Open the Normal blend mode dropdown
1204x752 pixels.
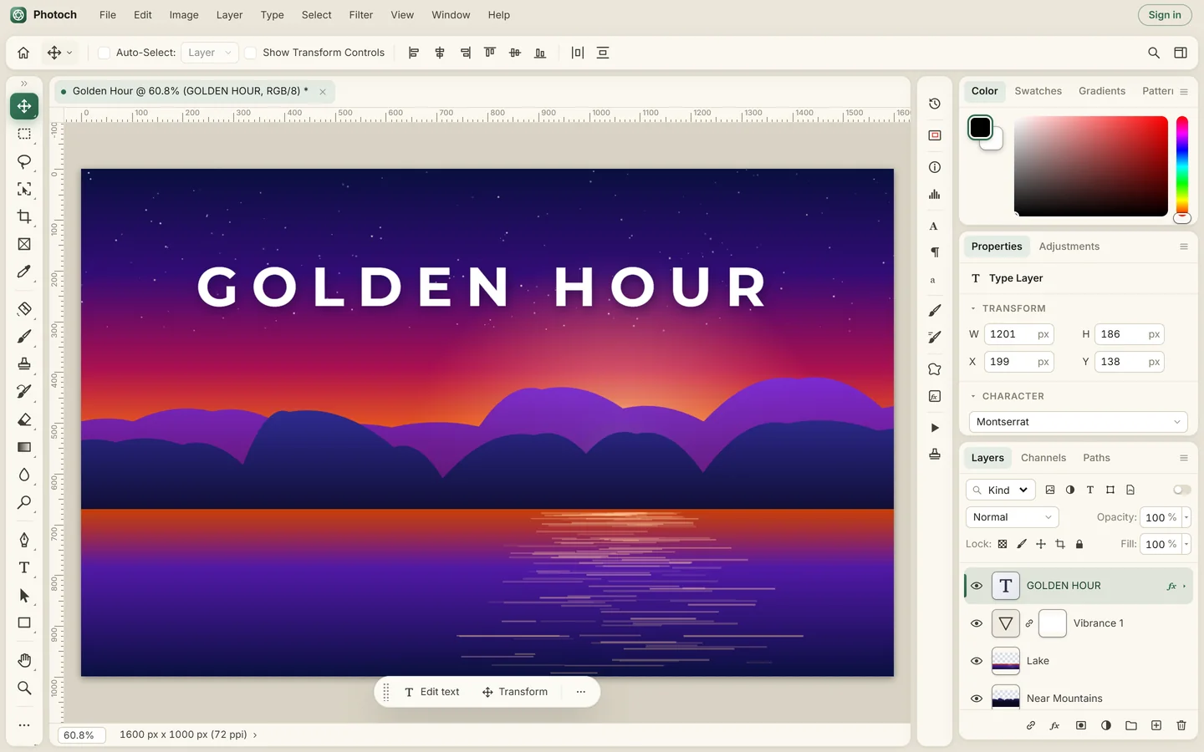pos(1012,517)
